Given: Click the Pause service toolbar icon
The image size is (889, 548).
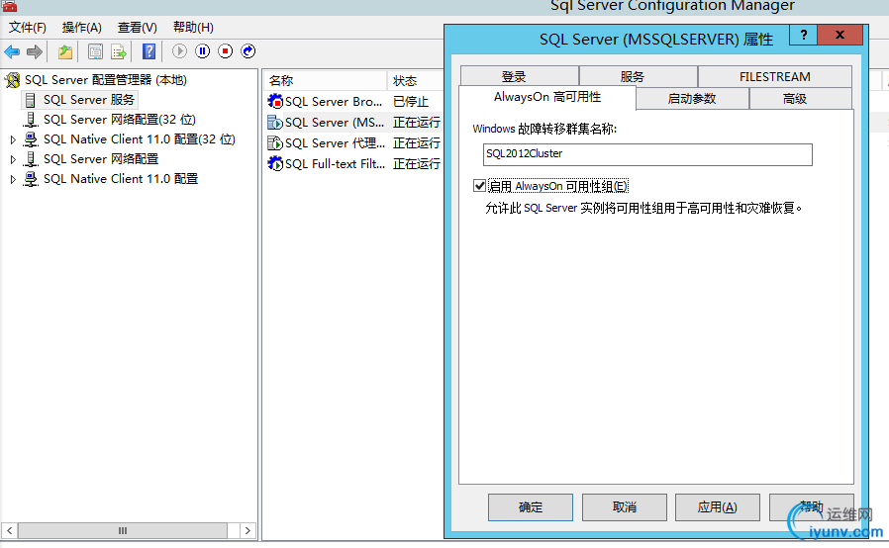Looking at the screenshot, I should pyautogui.click(x=202, y=51).
